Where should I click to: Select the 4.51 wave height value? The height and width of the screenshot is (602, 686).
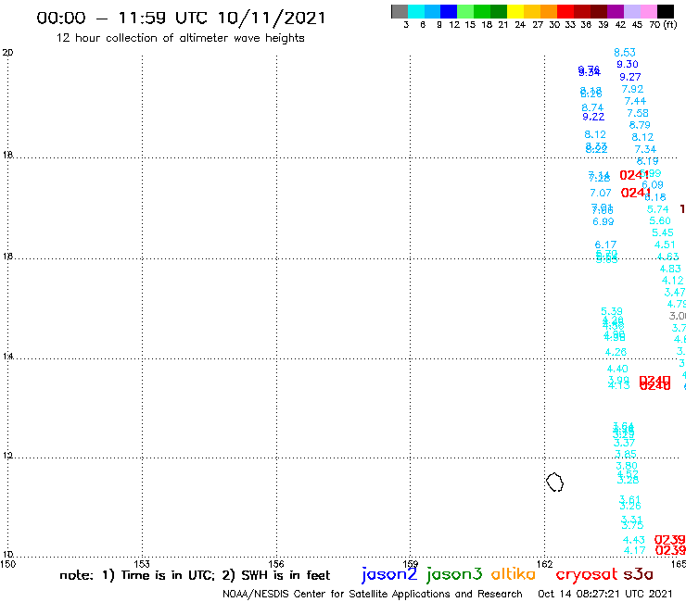pyautogui.click(x=665, y=245)
